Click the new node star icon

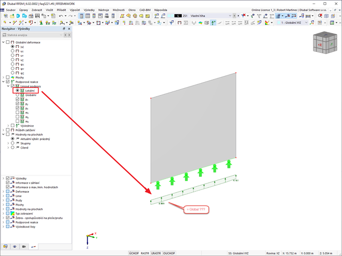point(5,22)
